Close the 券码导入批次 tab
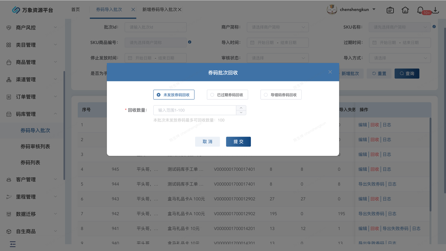Screen dimensions: 446x251 click(133, 10)
